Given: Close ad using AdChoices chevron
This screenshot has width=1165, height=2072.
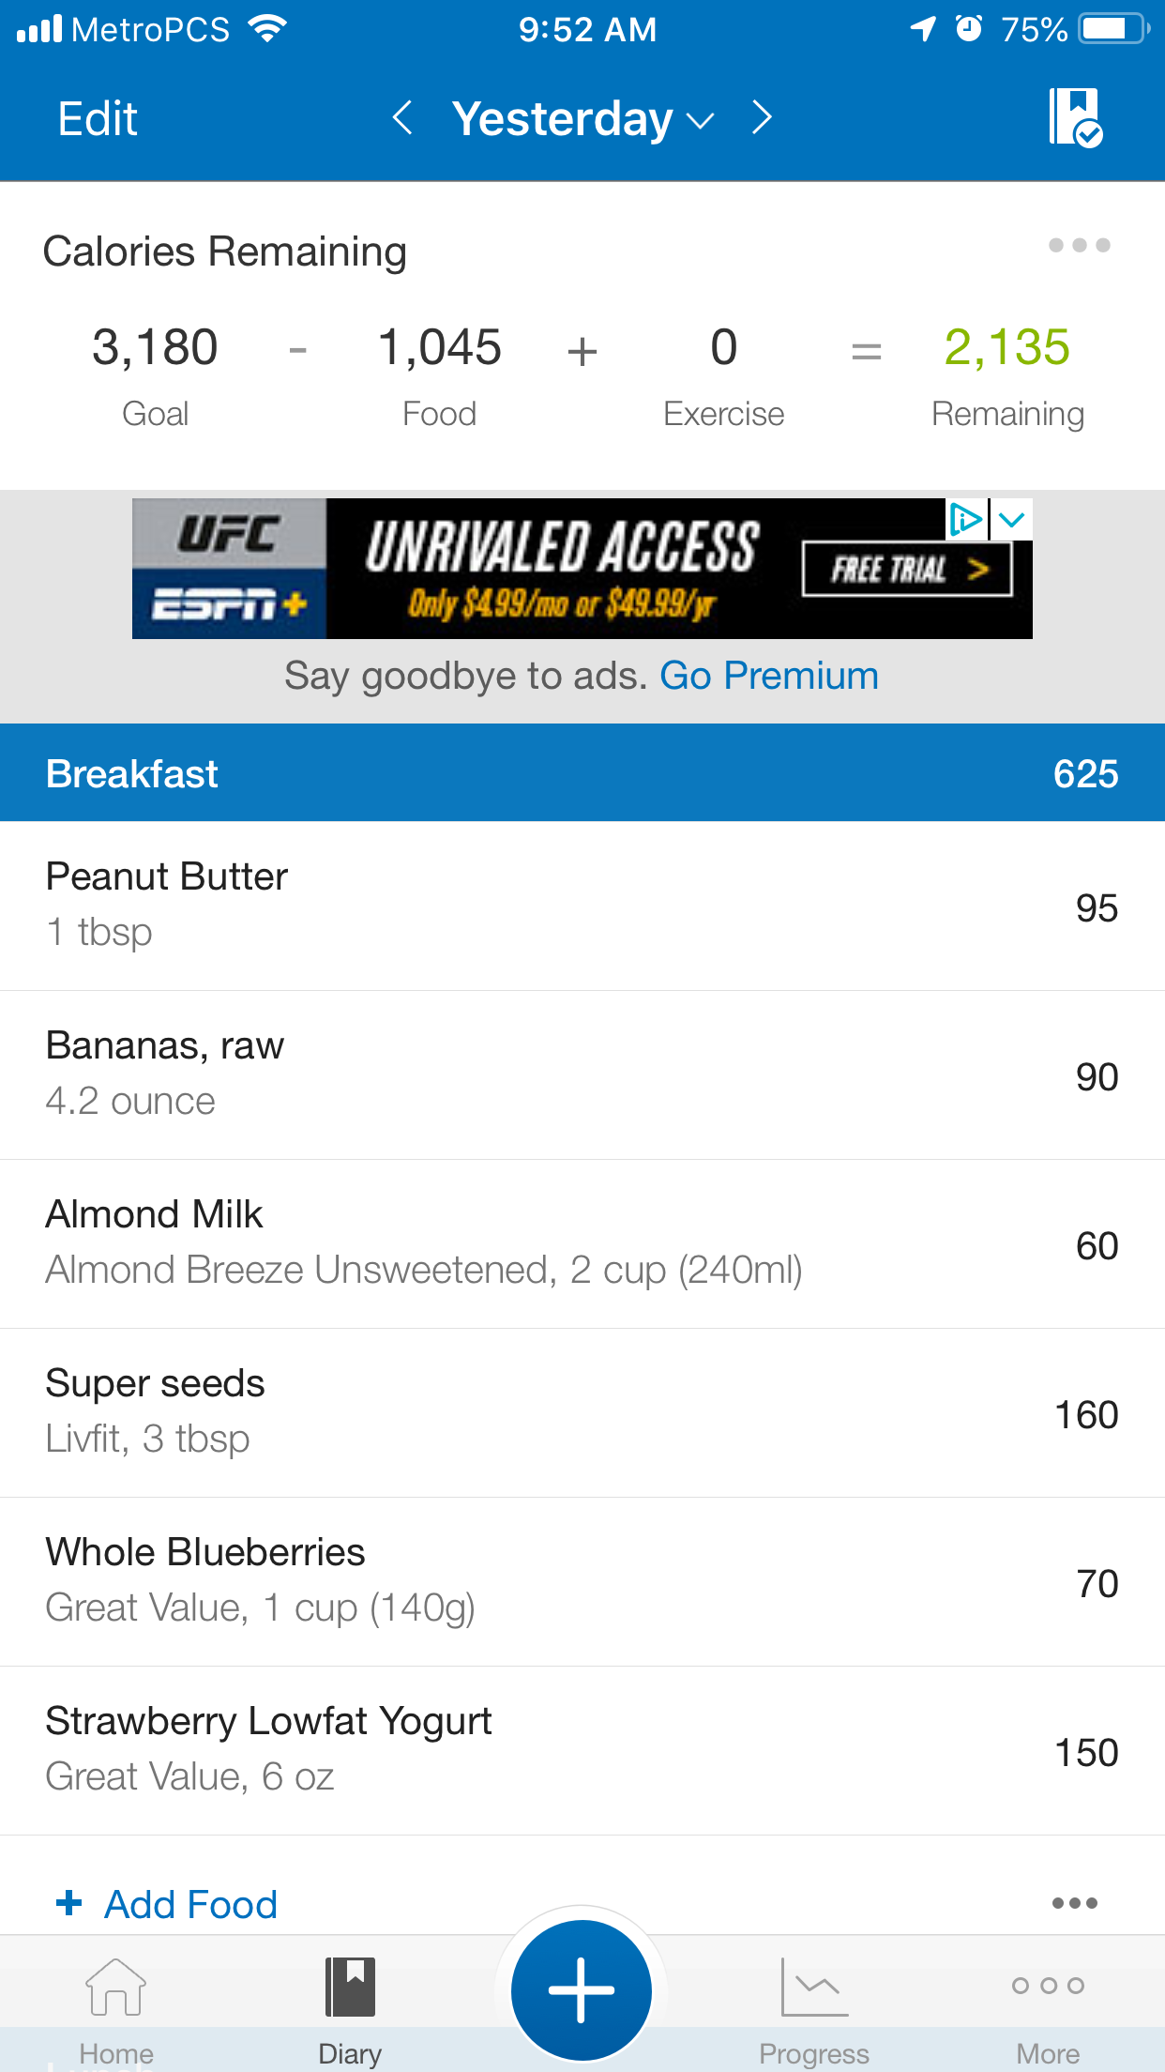Looking at the screenshot, I should point(1012,519).
